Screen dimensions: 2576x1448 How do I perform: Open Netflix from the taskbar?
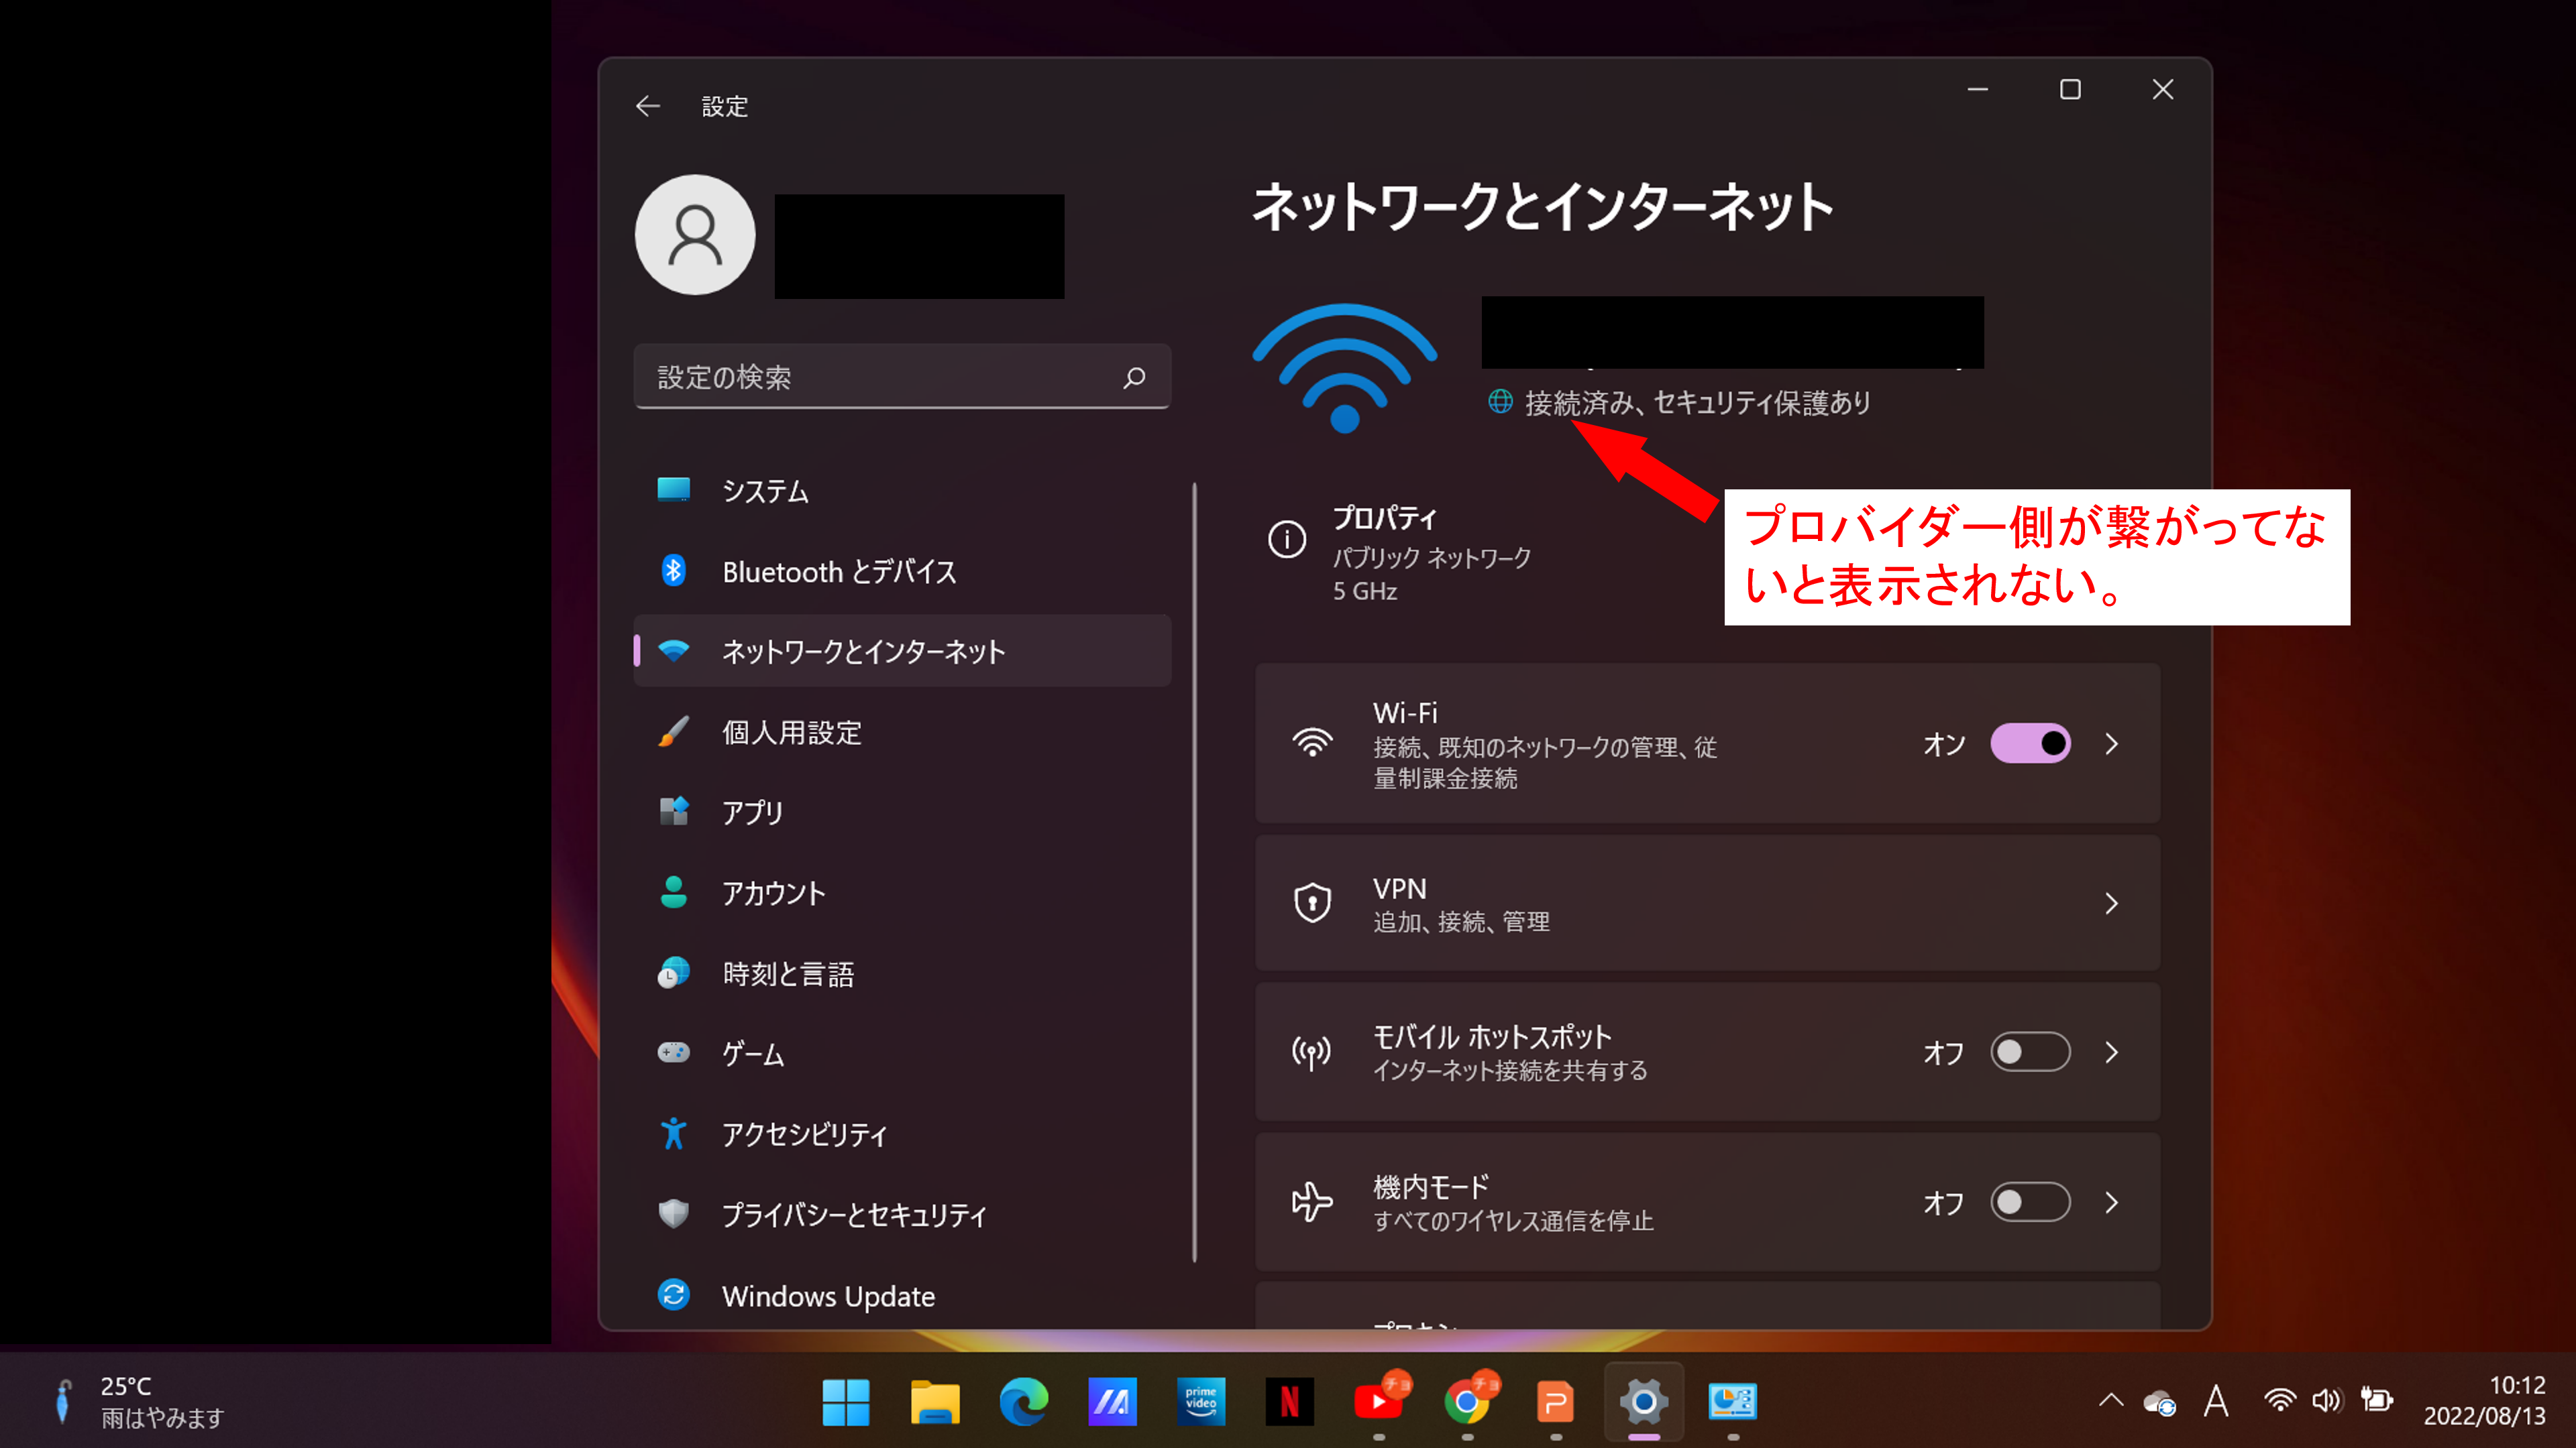[1289, 1402]
